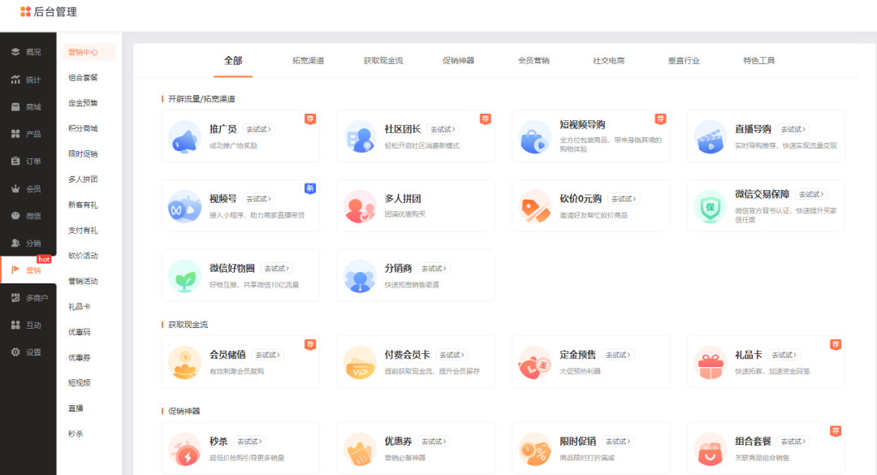Click the 礼品卡 gift box icon
Image resolution: width=877 pixels, height=475 pixels.
(x=710, y=363)
